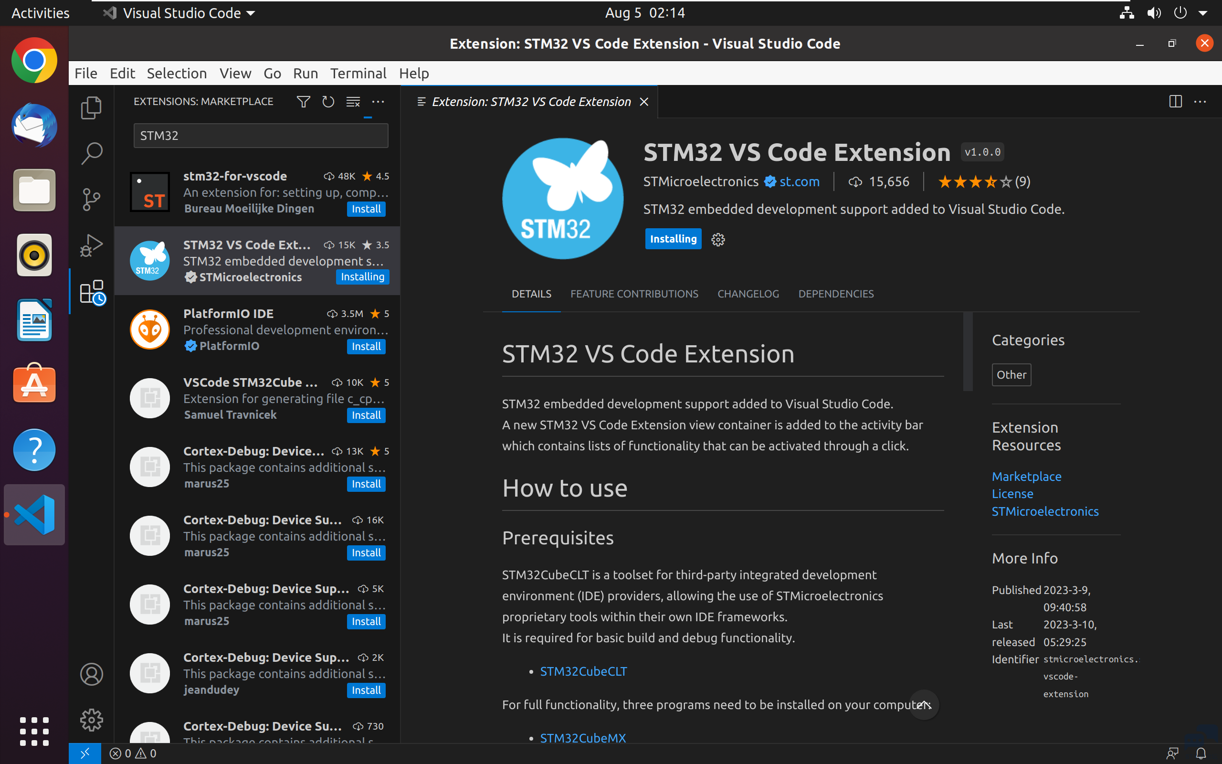Switch to the Dependencies tab
The height and width of the screenshot is (764, 1222).
(836, 294)
